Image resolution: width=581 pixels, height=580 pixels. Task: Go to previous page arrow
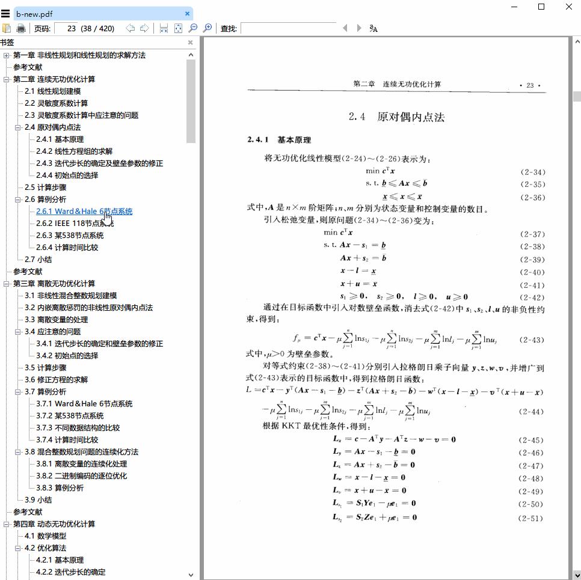(x=130, y=28)
